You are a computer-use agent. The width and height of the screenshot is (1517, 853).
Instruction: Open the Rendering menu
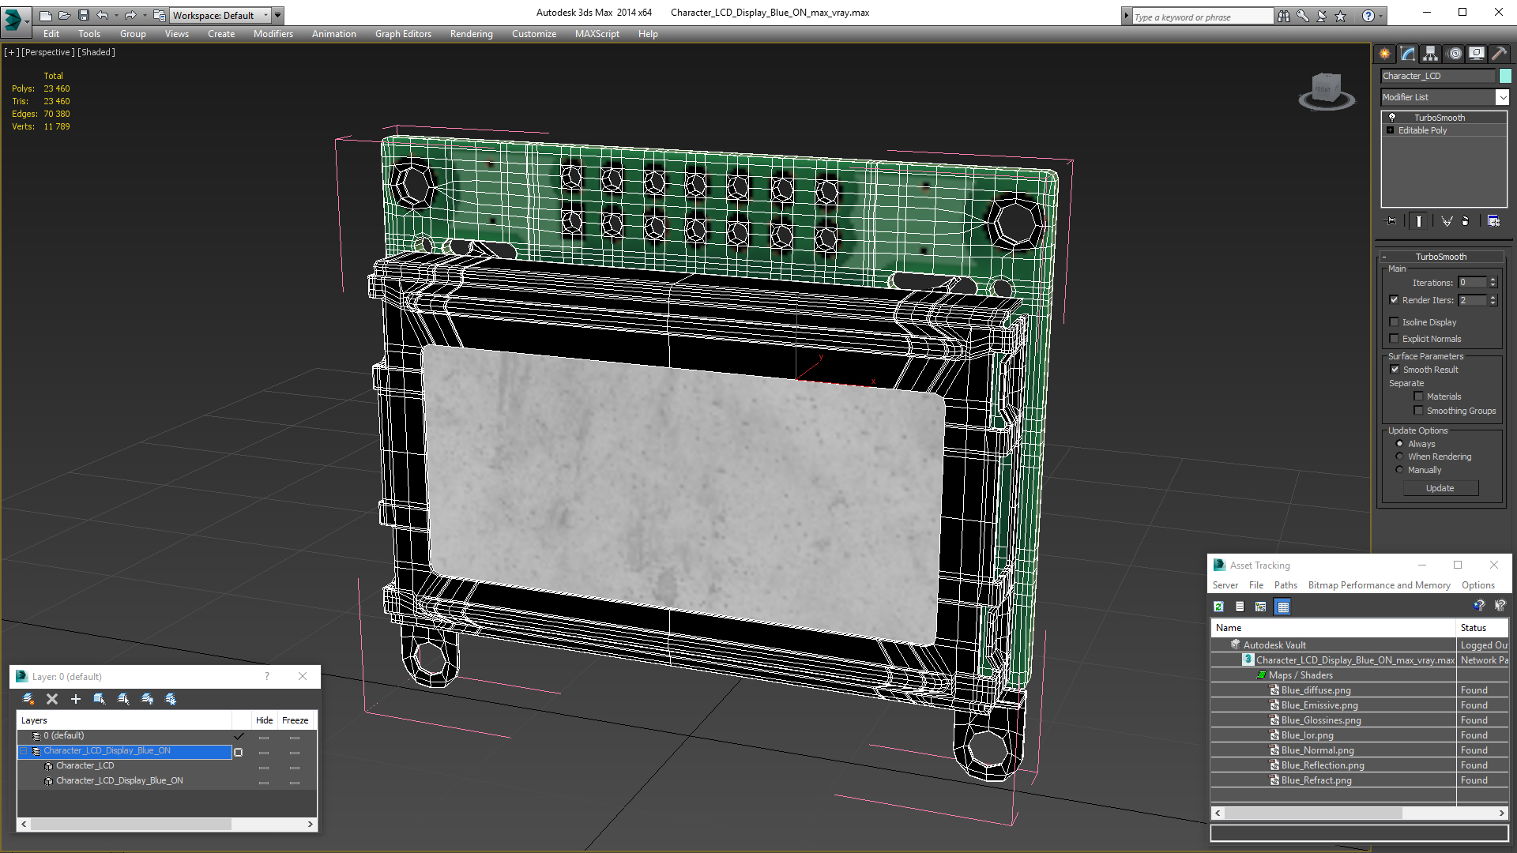pyautogui.click(x=472, y=34)
